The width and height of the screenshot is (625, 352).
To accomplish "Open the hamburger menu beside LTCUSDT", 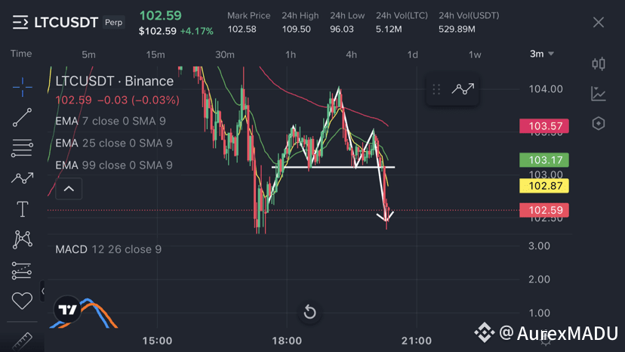I will (20, 23).
